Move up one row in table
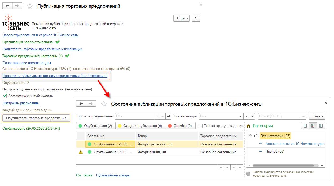Viewport: 334px width, 186px height. point(227,168)
